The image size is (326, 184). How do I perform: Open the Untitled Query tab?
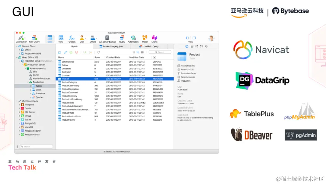pos(150,46)
